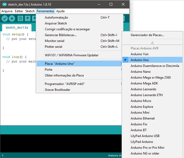Image resolution: width=184 pixels, height=158 pixels.
Task: Maximize the Arduino window
Action: point(111,4)
